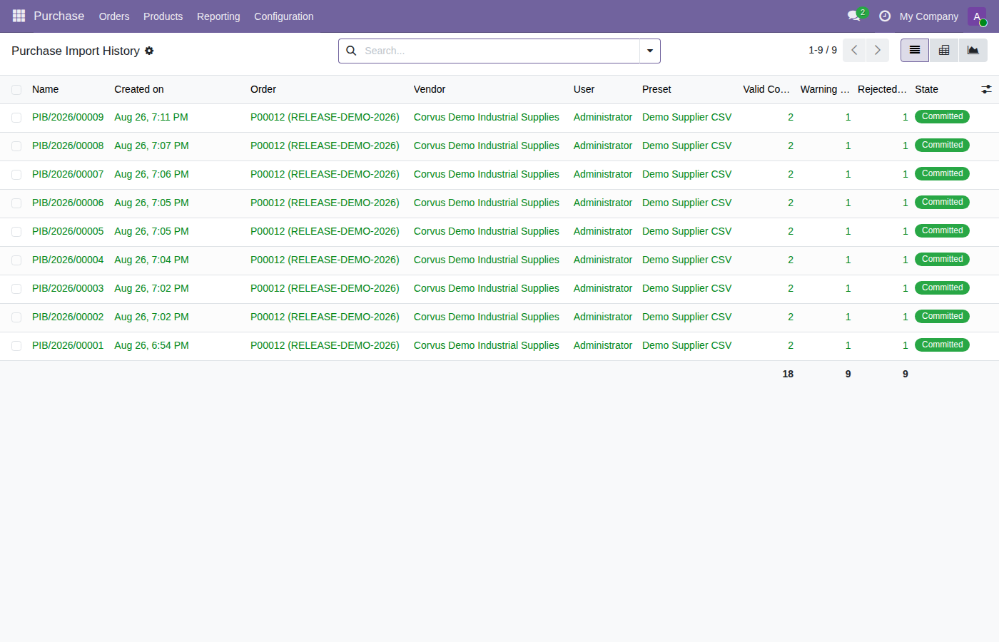The height and width of the screenshot is (642, 999).
Task: Check the row PIB/2026/00006
Action: tap(16, 203)
